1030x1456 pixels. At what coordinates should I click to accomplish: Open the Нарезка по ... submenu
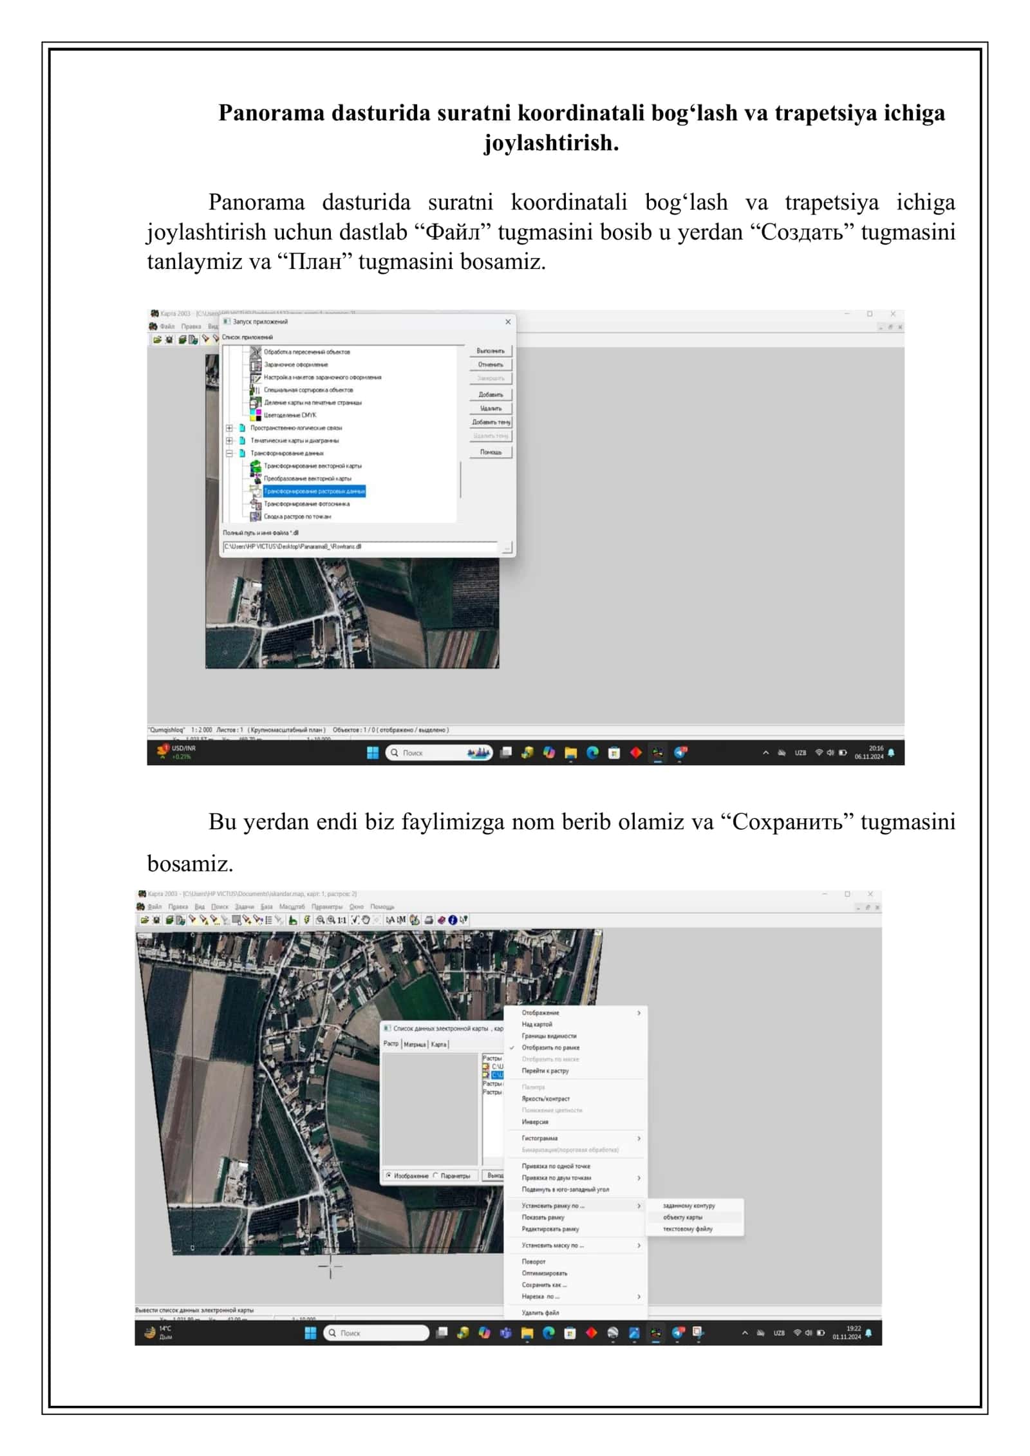click(576, 1296)
